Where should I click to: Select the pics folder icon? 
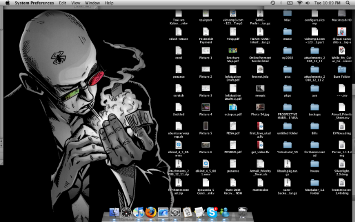[x=287, y=69]
